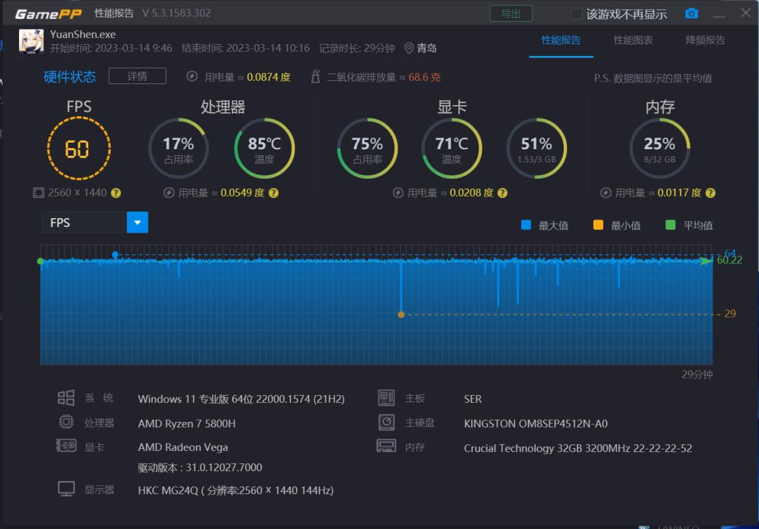Toggle the 最大值 legend item

coord(542,225)
